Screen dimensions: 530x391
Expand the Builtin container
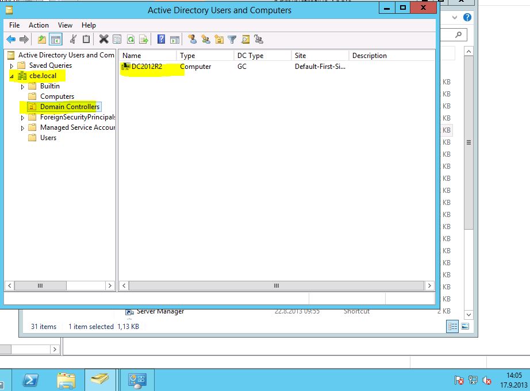pos(22,87)
